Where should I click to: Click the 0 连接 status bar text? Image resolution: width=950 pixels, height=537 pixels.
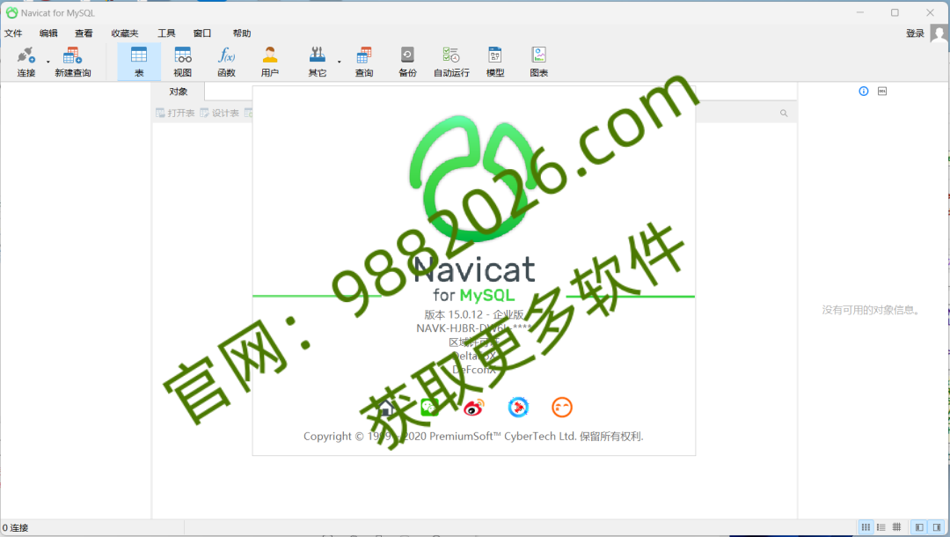coord(15,528)
